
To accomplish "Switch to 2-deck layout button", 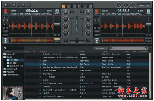I will click(x=5, y=5).
